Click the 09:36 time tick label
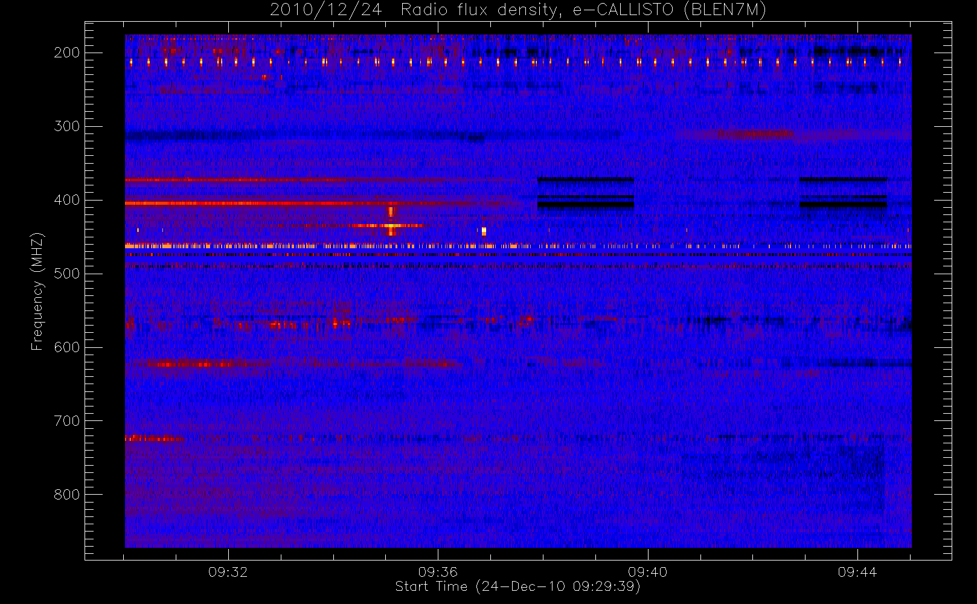 tap(438, 572)
